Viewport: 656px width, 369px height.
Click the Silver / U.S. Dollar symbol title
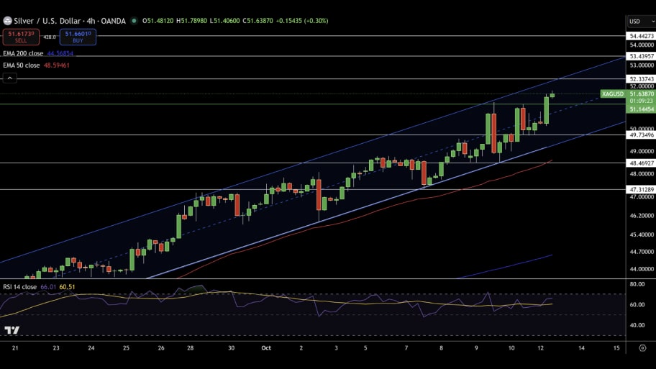[x=47, y=21]
